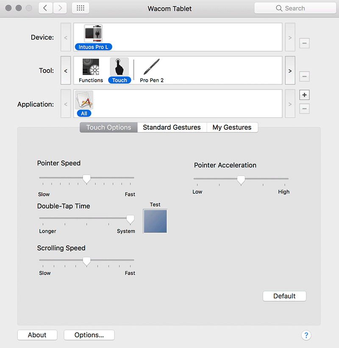Select the Functions tool icon
The width and height of the screenshot is (339, 348).
(91, 67)
